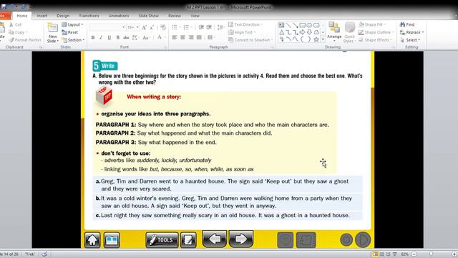The height and width of the screenshot is (258, 458).
Task: Align text right
Action: (191, 37)
